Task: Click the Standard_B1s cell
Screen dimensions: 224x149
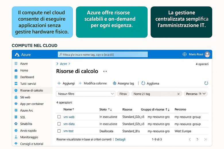Action: pyautogui.click(x=131, y=131)
